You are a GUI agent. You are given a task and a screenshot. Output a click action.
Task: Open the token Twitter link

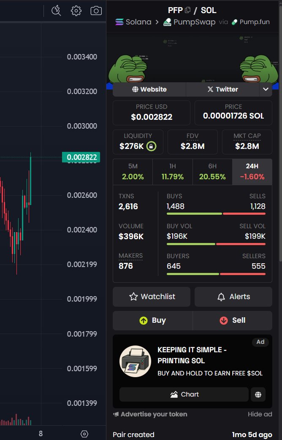point(222,89)
